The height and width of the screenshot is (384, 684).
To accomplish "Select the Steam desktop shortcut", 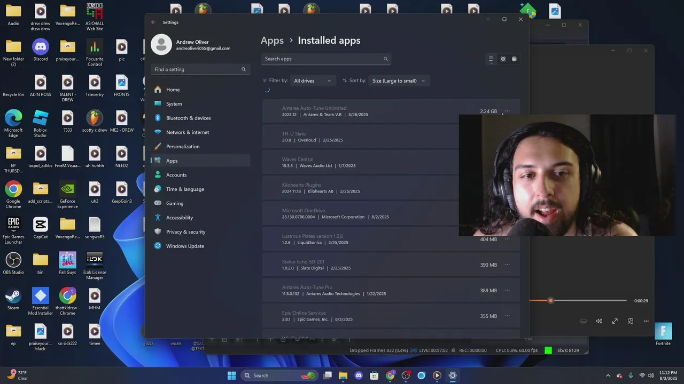I will point(13,299).
